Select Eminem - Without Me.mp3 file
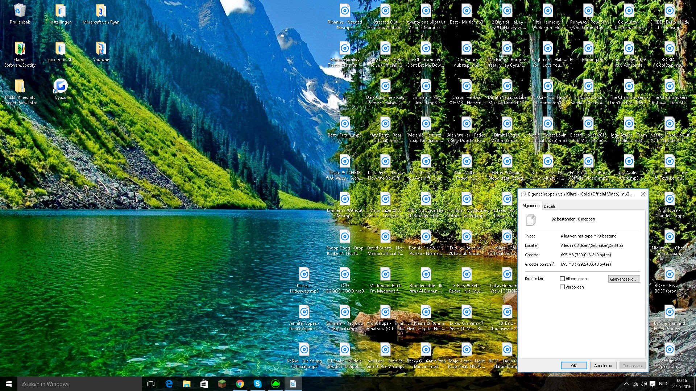Screen dimensions: 696x391 (x=345, y=205)
